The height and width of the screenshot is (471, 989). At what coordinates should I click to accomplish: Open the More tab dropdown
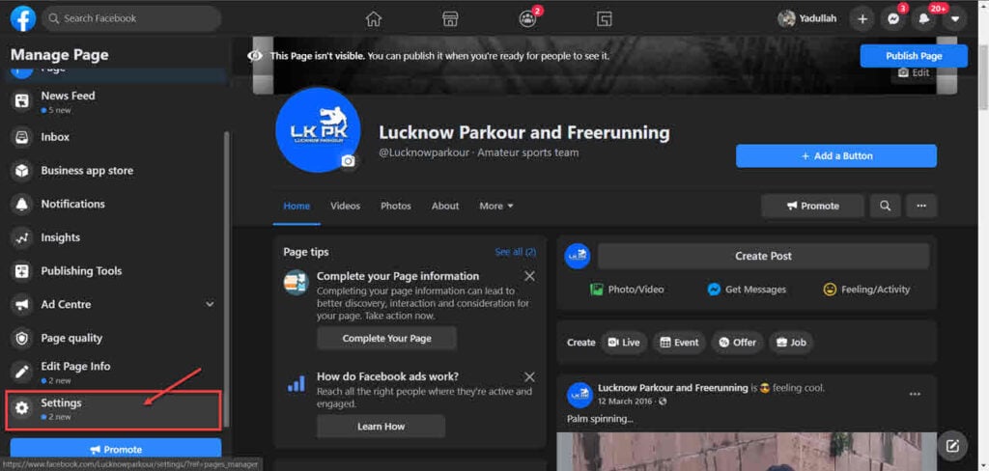[496, 206]
